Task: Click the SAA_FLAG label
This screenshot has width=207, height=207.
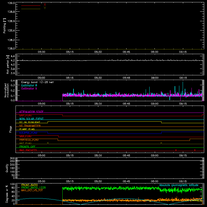Action: click(x=25, y=136)
